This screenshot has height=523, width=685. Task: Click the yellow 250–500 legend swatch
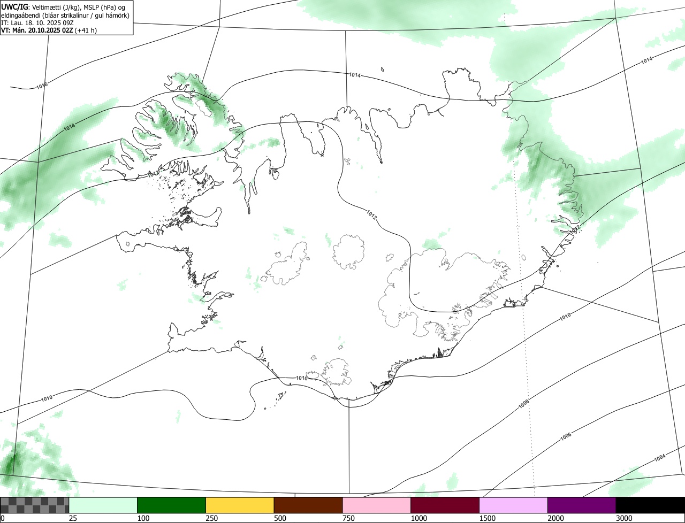(240, 505)
